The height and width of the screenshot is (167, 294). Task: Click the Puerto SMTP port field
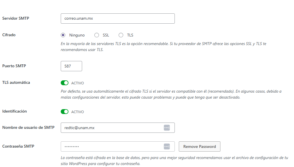point(71,66)
